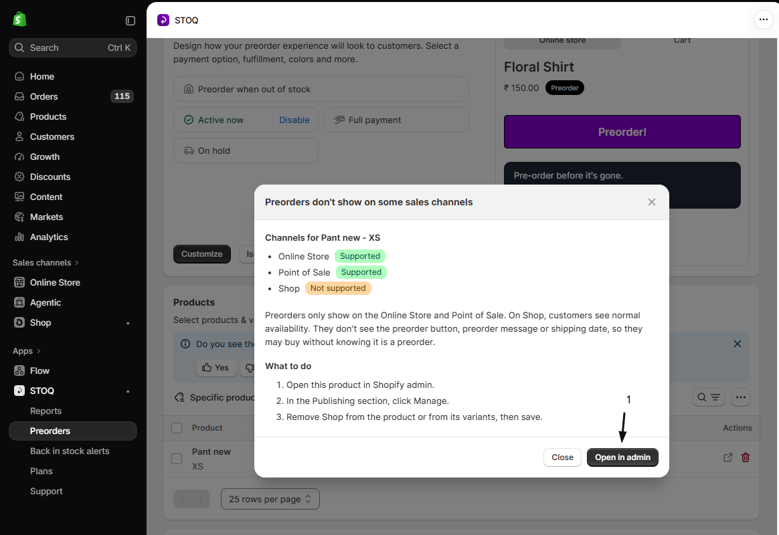The image size is (779, 535).
Task: Click the purple Preorder! button
Action: 622,132
